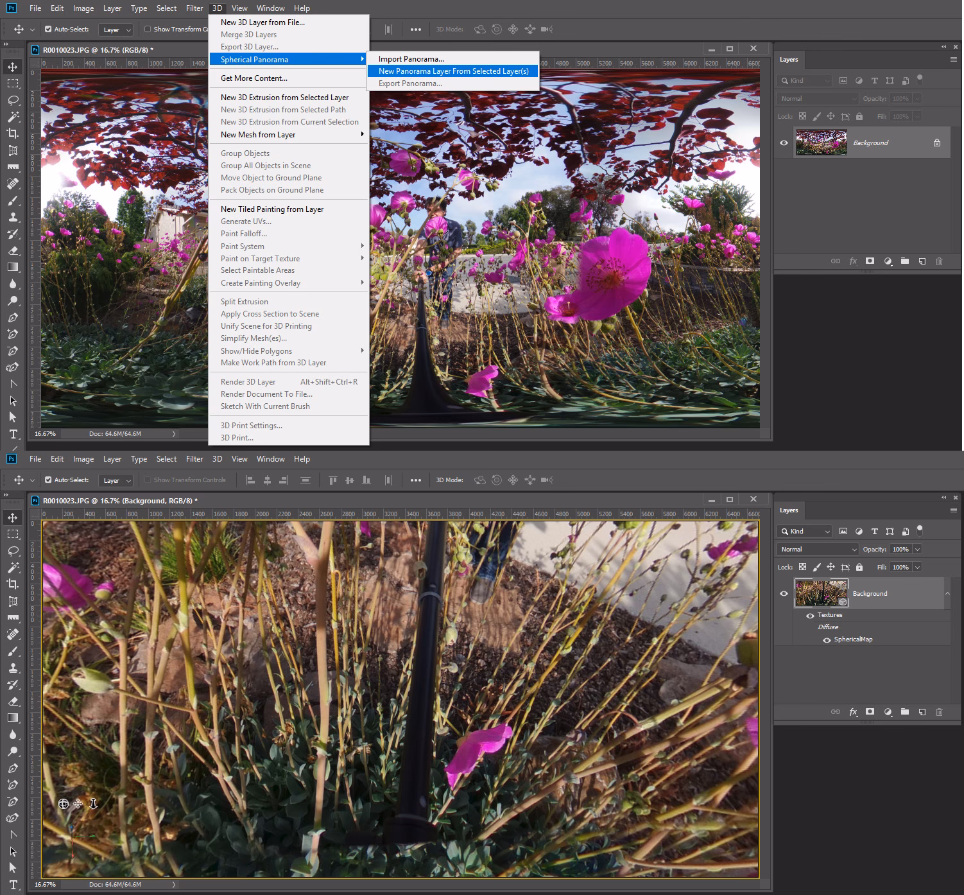This screenshot has width=964, height=895.
Task: Add a layer mask to Background
Action: coord(870,711)
